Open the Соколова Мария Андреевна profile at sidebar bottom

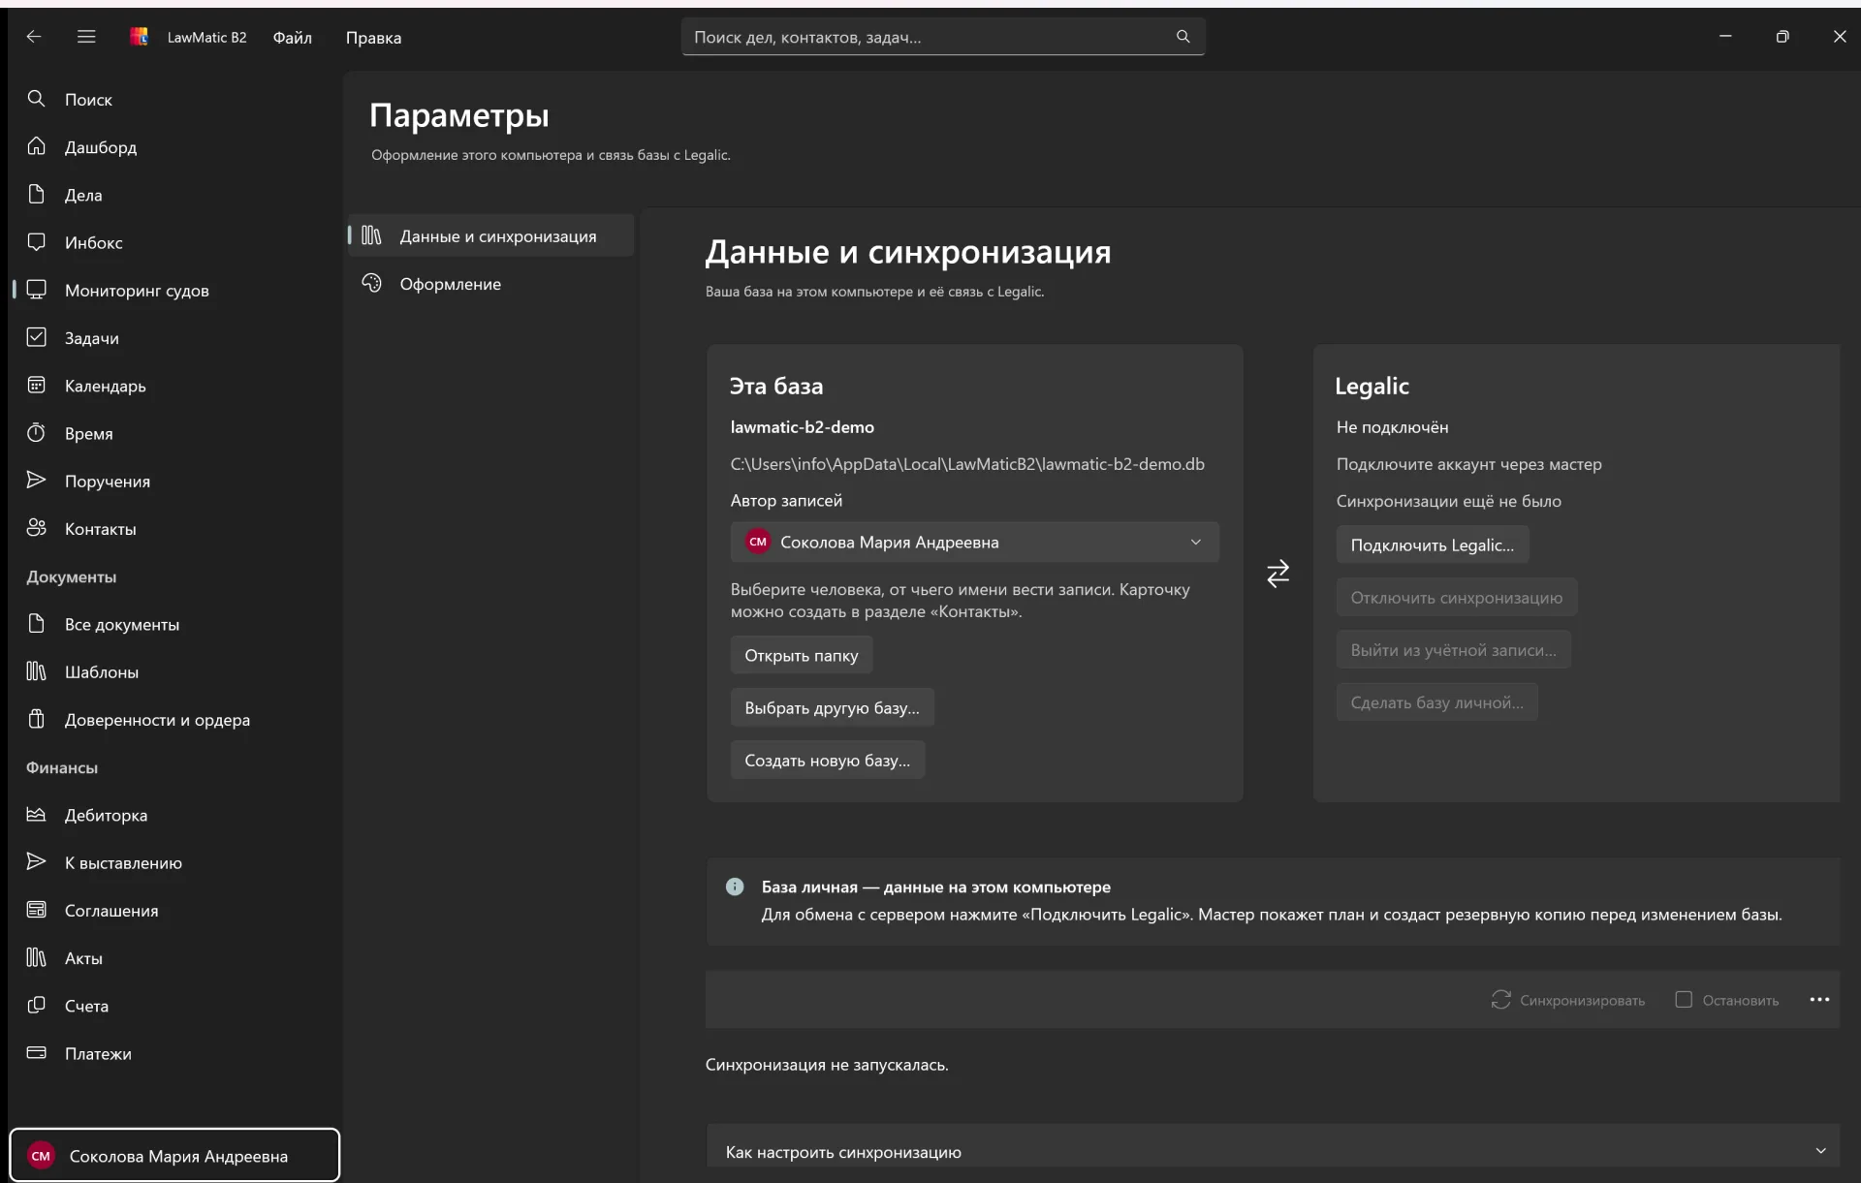pos(174,1155)
